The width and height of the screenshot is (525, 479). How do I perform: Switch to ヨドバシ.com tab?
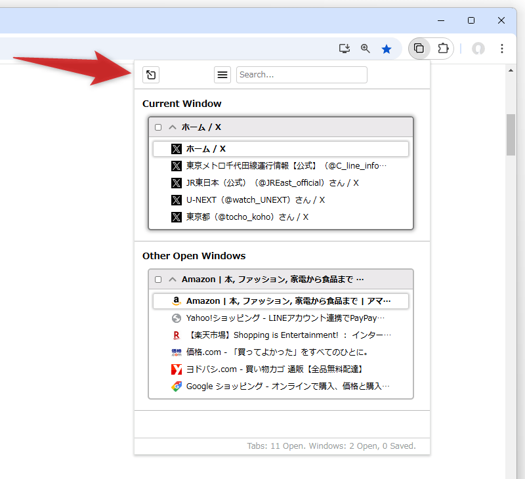[x=281, y=369]
